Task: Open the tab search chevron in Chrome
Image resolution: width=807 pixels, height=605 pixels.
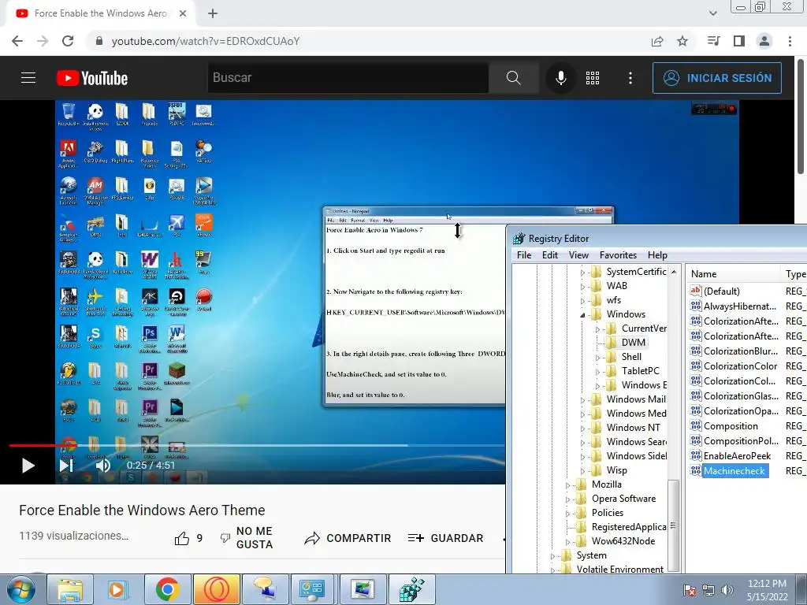Action: [x=712, y=13]
